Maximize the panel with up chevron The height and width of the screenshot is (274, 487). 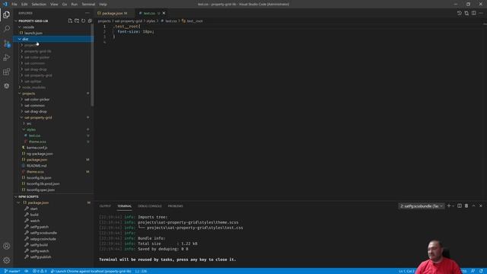(473, 206)
